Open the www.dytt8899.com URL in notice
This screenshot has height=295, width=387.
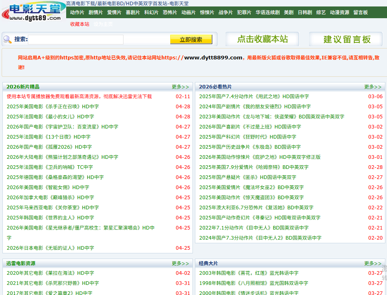(x=213, y=58)
